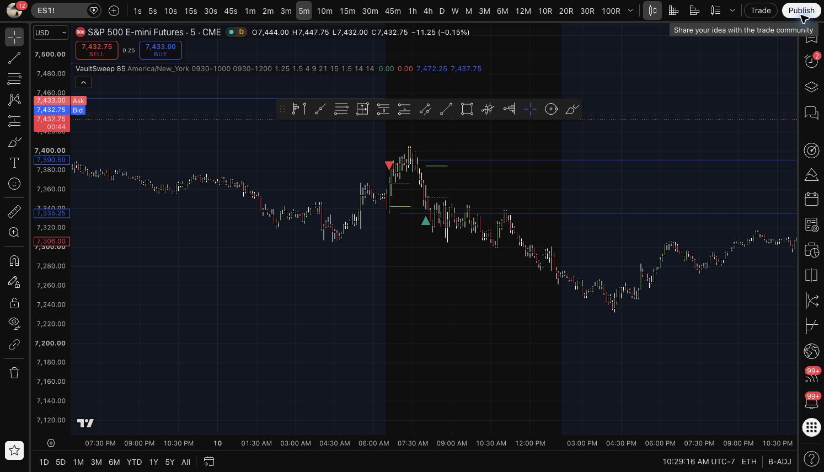Select the trend line tool in left sidebar
The image size is (824, 472).
click(14, 58)
